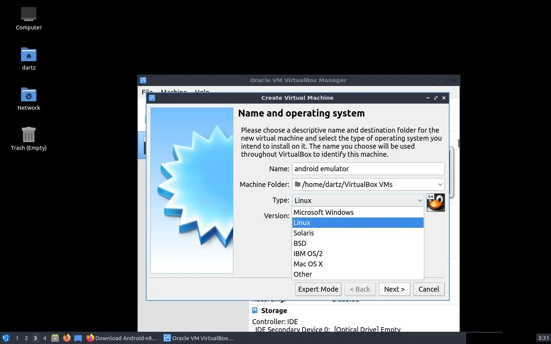
Task: Click the Expert Mode button
Action: click(x=318, y=289)
